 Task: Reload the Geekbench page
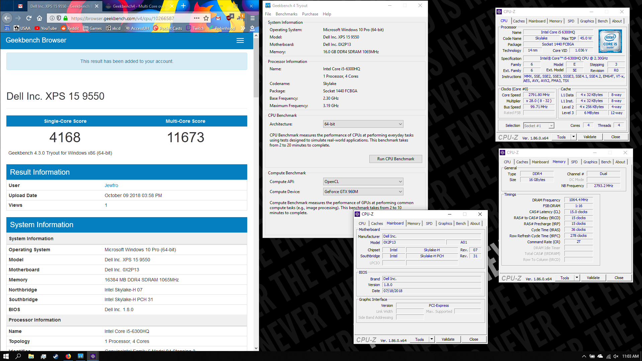pos(29,18)
